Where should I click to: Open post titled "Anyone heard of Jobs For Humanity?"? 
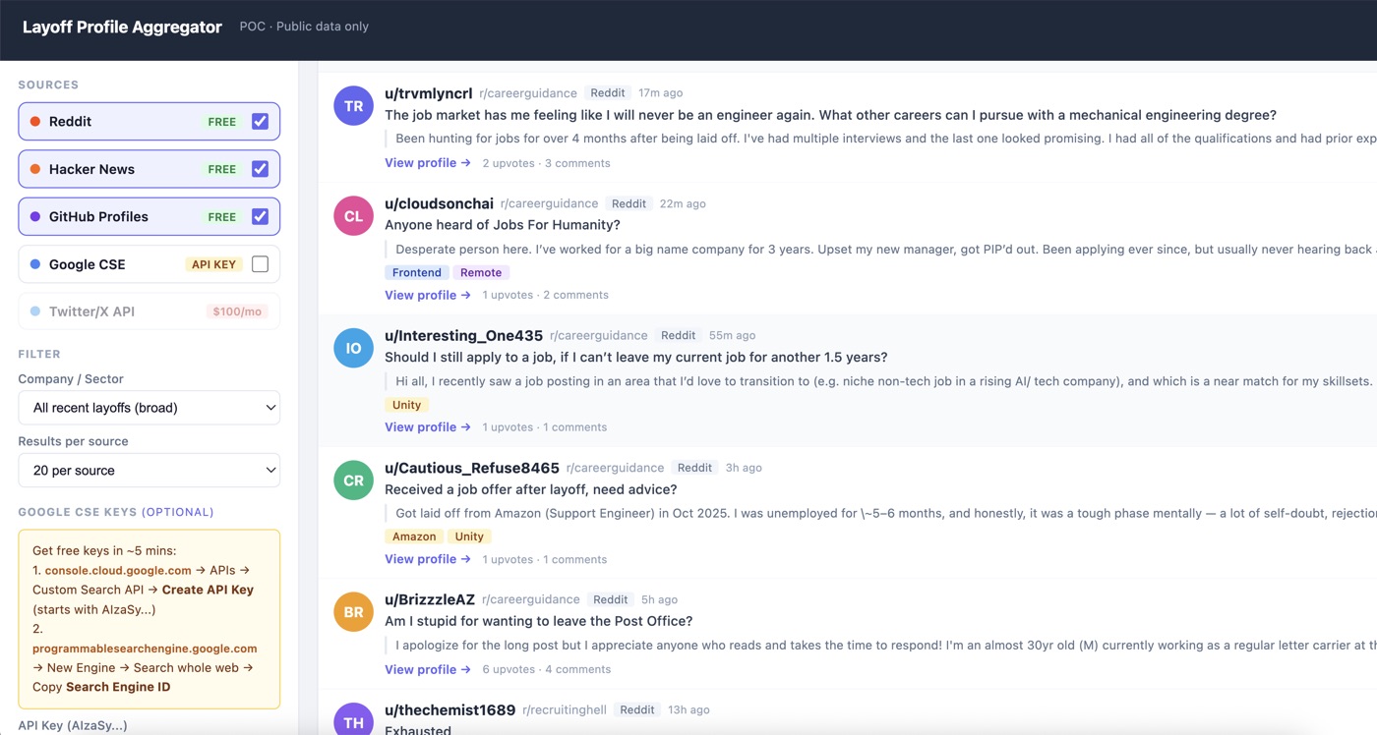[502, 225]
